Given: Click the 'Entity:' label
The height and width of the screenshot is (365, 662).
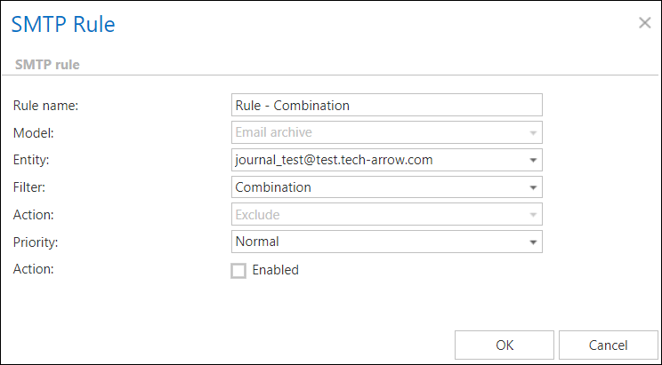Looking at the screenshot, I should 32,160.
